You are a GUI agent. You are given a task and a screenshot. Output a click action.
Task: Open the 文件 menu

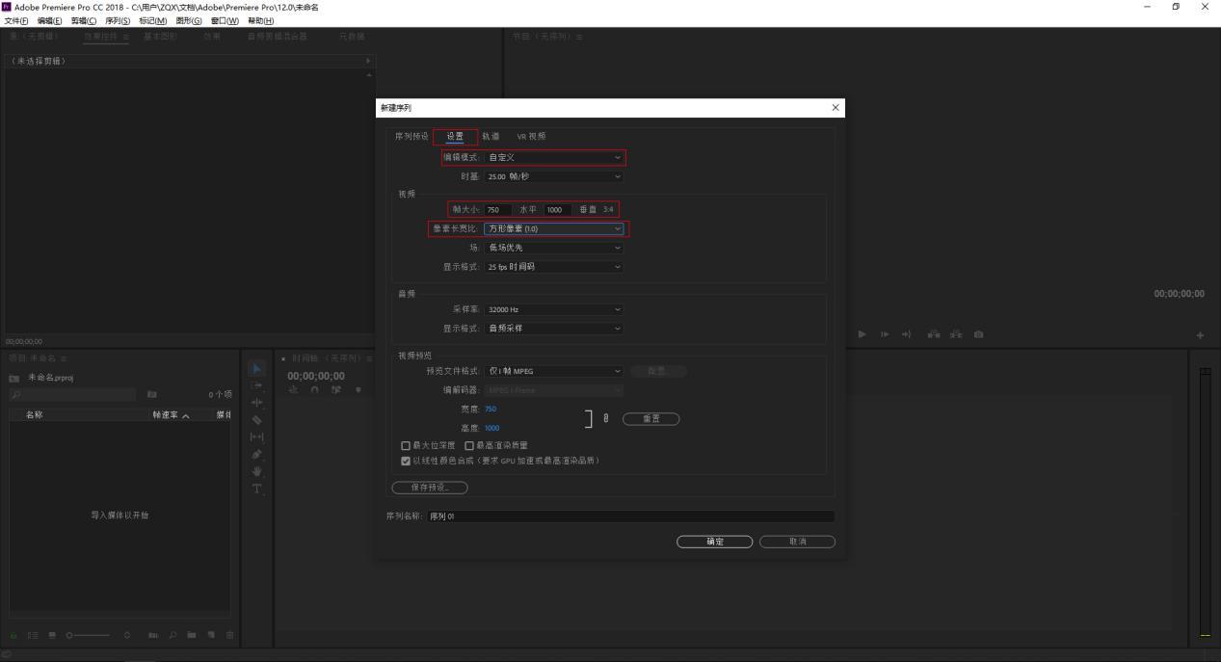pos(18,20)
